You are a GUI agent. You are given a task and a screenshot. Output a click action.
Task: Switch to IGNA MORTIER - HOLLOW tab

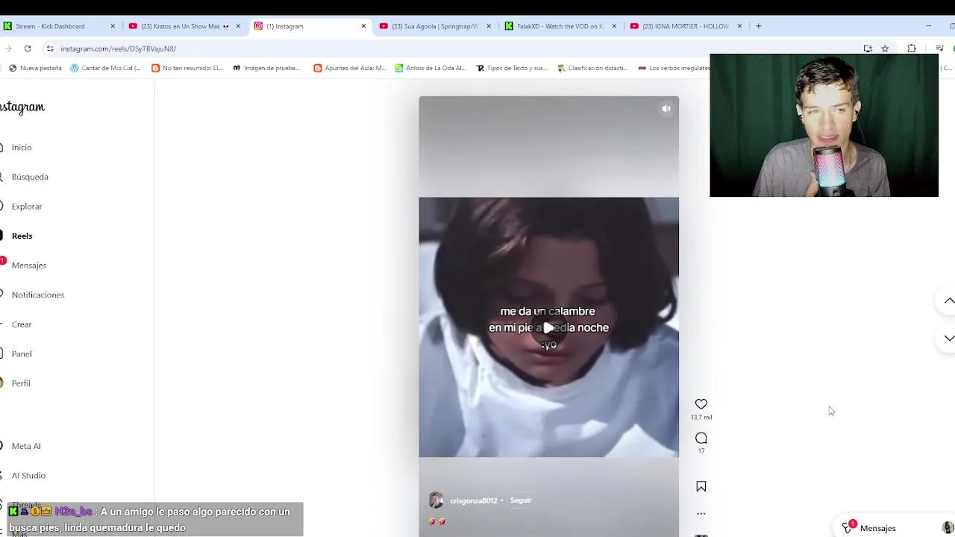[x=686, y=26]
